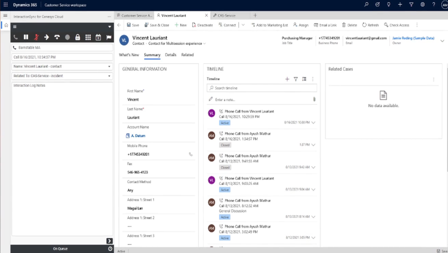Screen dimensions: 448x253
Task: Click the Connect command
Action: point(228,25)
